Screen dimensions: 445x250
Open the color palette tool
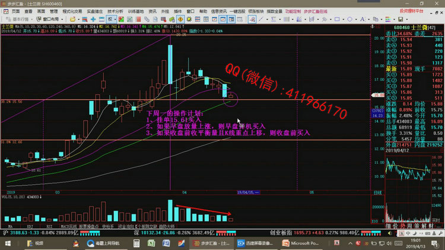(x=387, y=18)
